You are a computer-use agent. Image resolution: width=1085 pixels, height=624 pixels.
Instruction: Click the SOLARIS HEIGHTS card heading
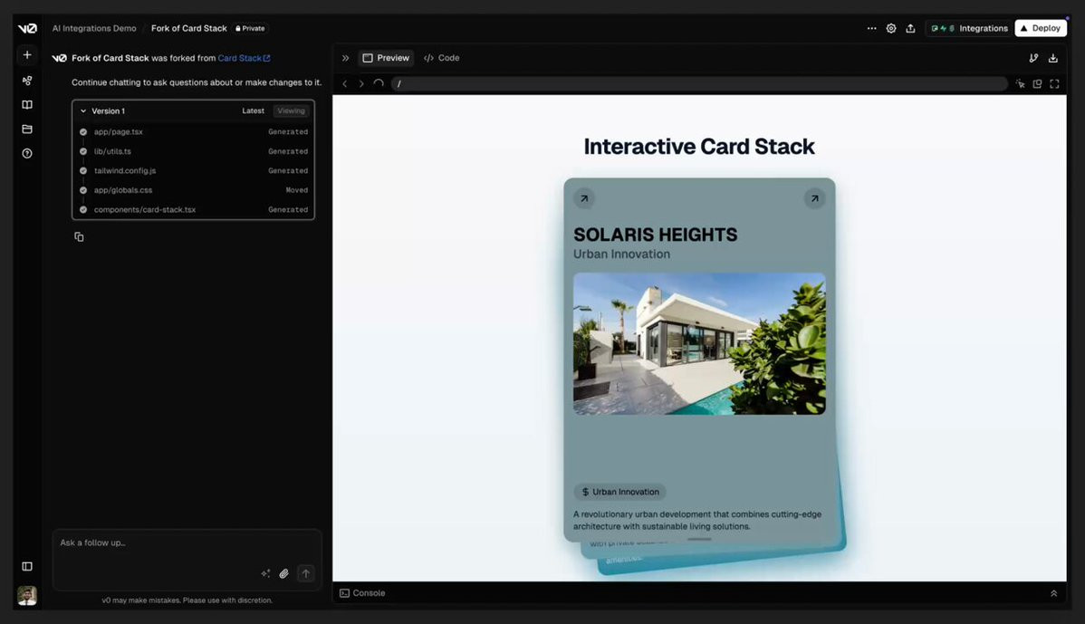[x=656, y=235]
